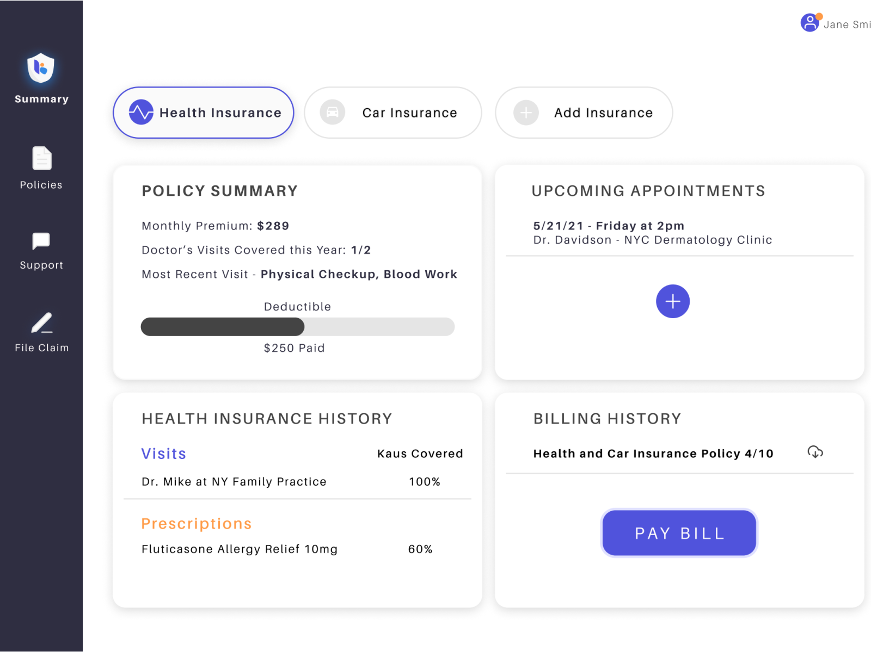Click the cloud download icon for billing history
871x652 pixels.
tap(815, 452)
